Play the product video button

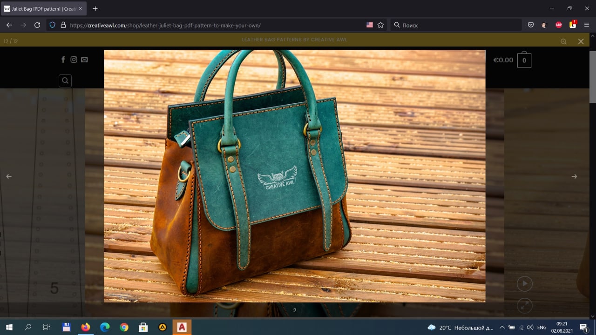click(525, 283)
